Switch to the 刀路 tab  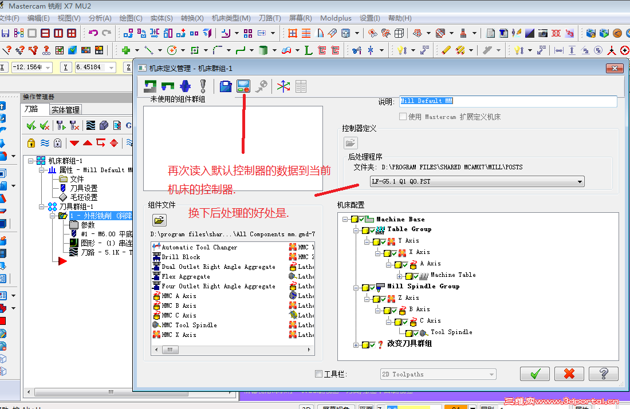[x=31, y=109]
